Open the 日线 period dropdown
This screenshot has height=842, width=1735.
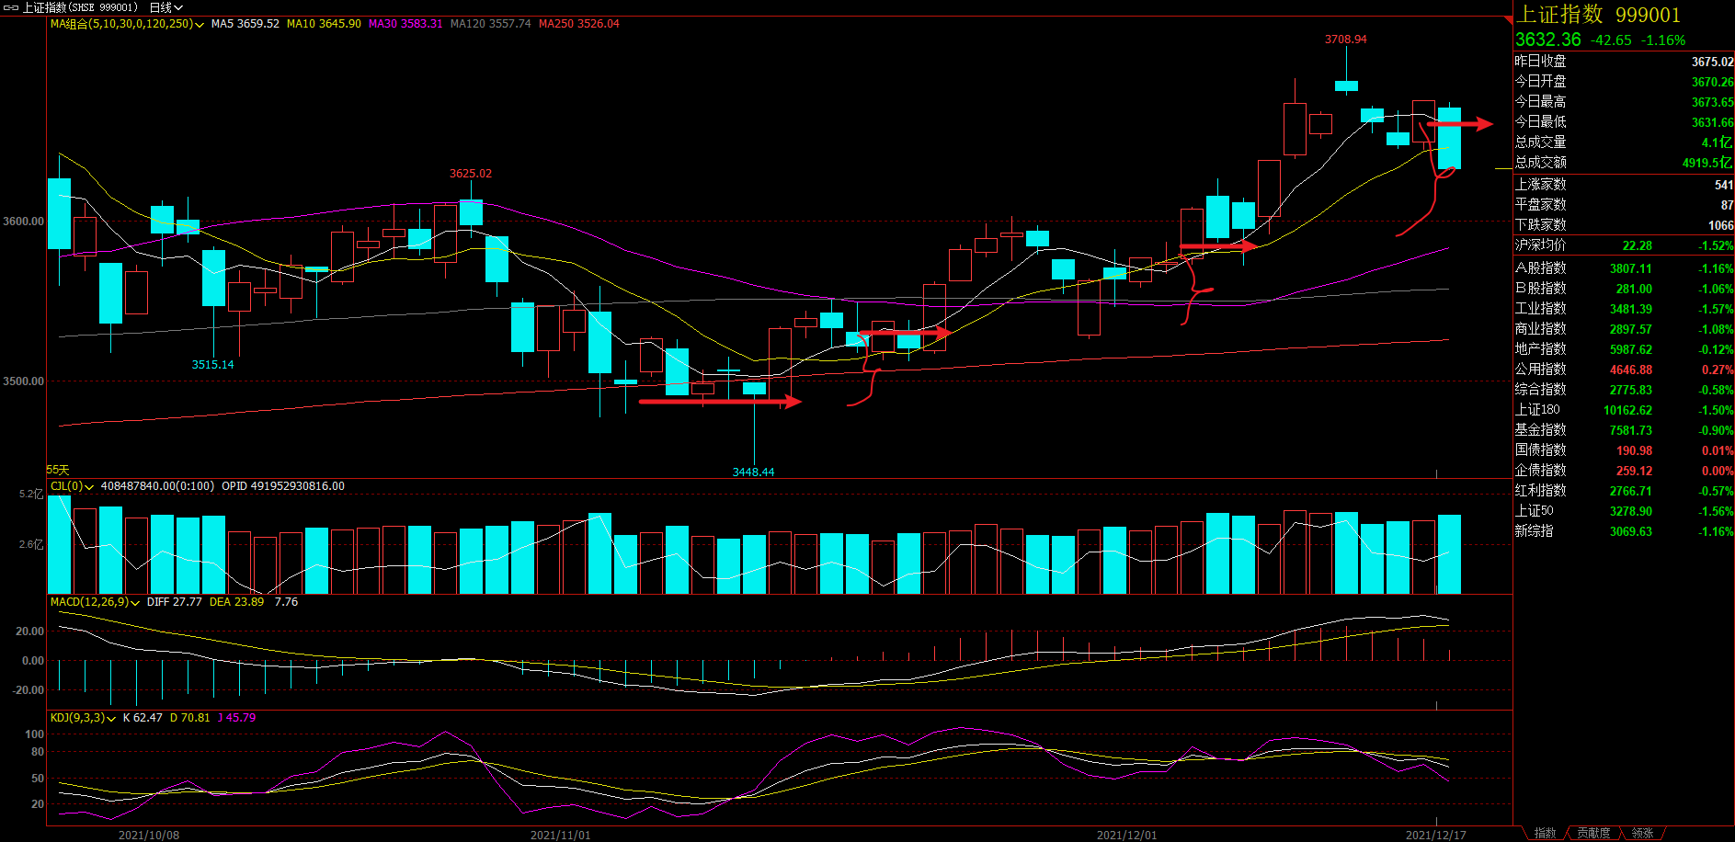(x=166, y=7)
